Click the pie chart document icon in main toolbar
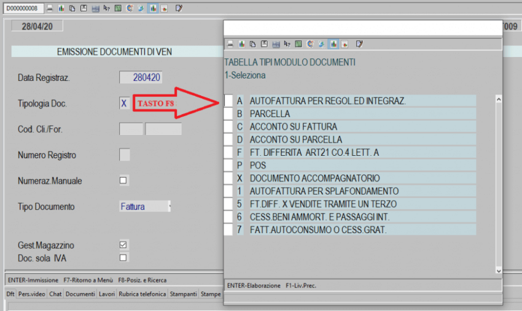This screenshot has width=522, height=311. [164, 9]
